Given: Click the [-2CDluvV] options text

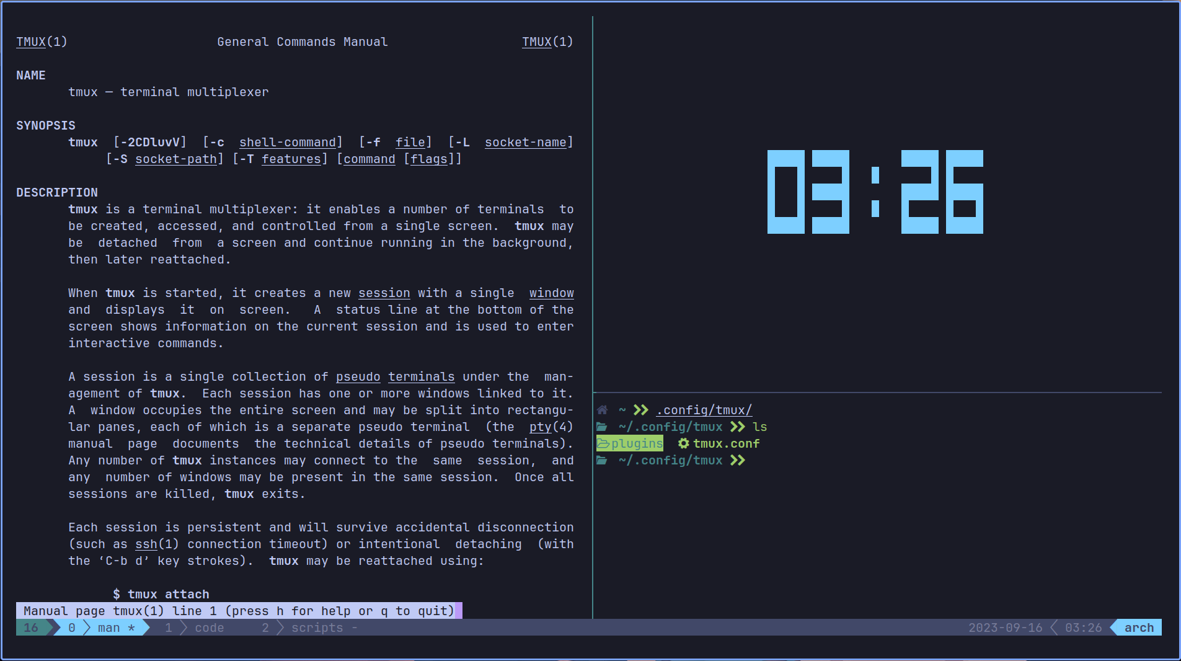Looking at the screenshot, I should (x=150, y=142).
